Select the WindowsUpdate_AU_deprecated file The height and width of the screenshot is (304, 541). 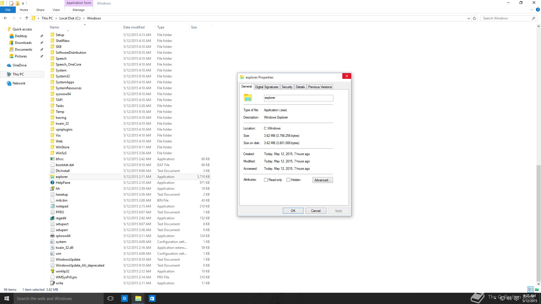click(130, 265)
